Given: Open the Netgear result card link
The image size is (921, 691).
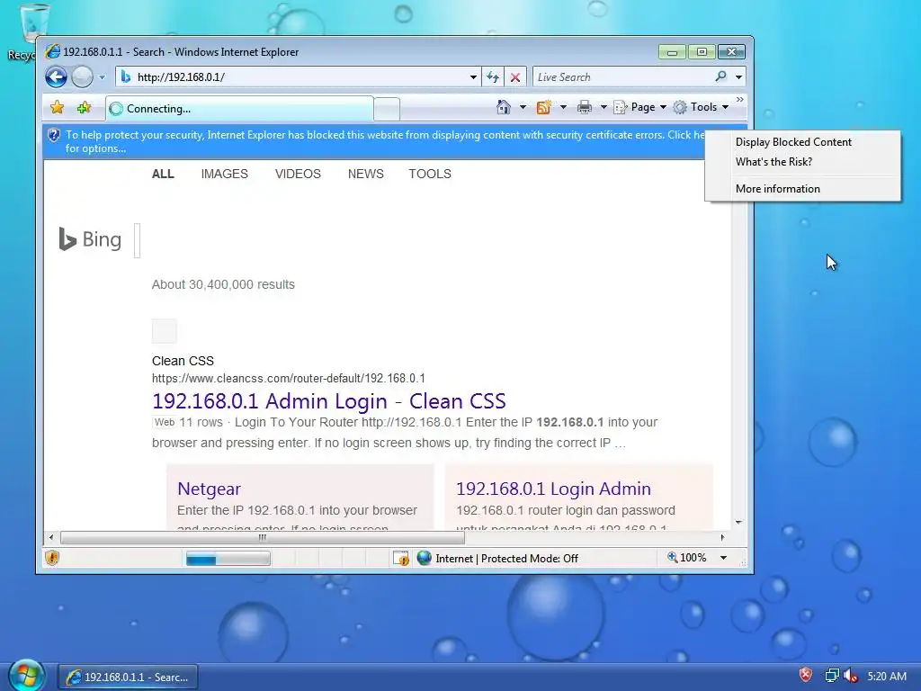Looking at the screenshot, I should (x=209, y=489).
